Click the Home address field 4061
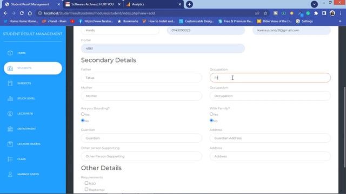The height and width of the screenshot is (194, 346). coord(163,48)
